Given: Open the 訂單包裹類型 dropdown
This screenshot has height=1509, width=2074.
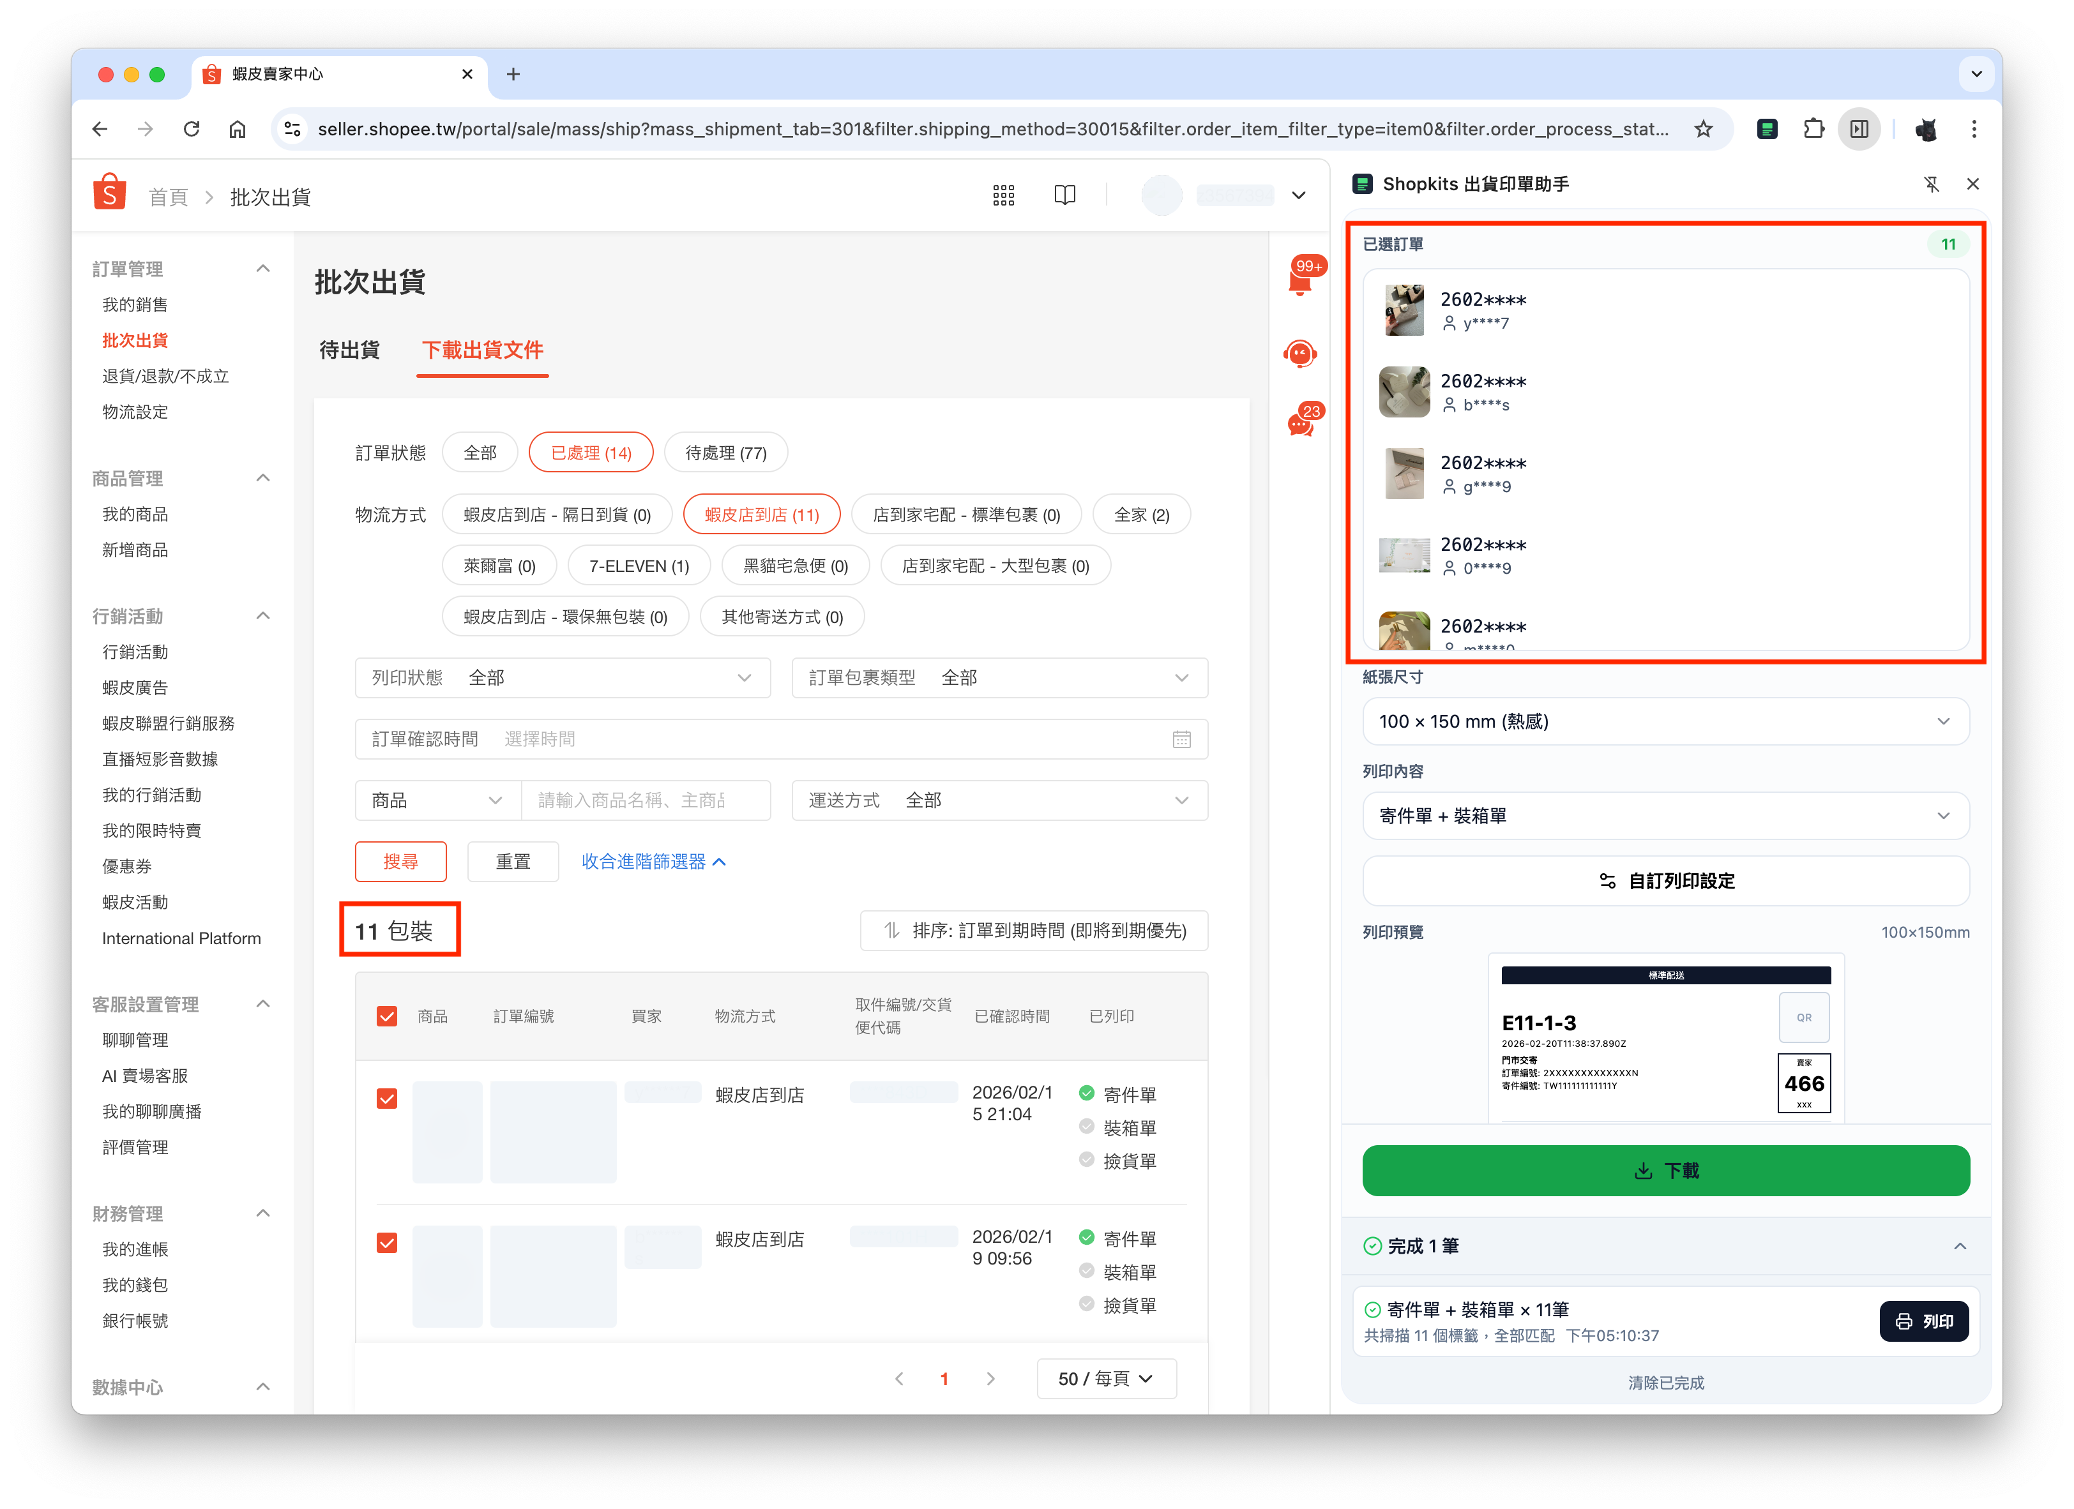Looking at the screenshot, I should [x=999, y=677].
